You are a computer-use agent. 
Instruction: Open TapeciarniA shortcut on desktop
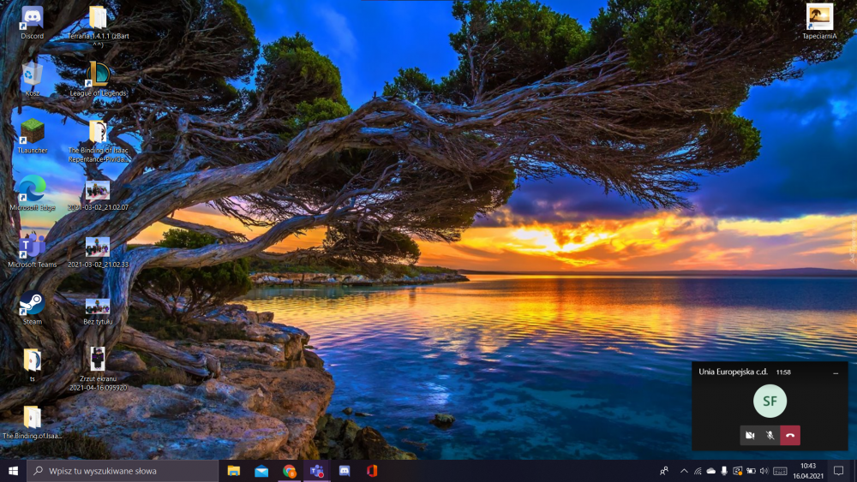(x=819, y=18)
